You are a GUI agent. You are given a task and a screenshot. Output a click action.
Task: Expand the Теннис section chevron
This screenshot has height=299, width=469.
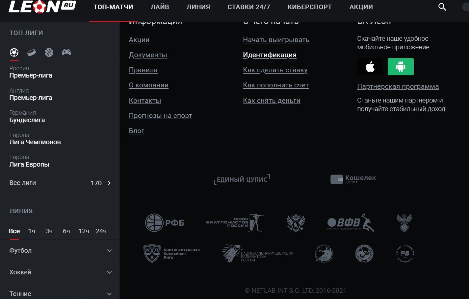110,294
